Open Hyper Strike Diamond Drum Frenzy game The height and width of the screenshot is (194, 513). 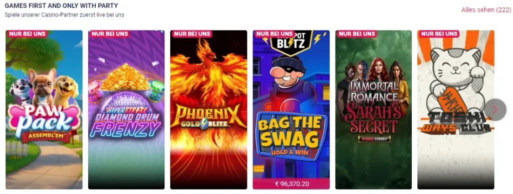pos(126,109)
